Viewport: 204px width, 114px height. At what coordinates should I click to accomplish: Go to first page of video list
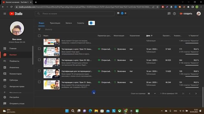point(183,94)
